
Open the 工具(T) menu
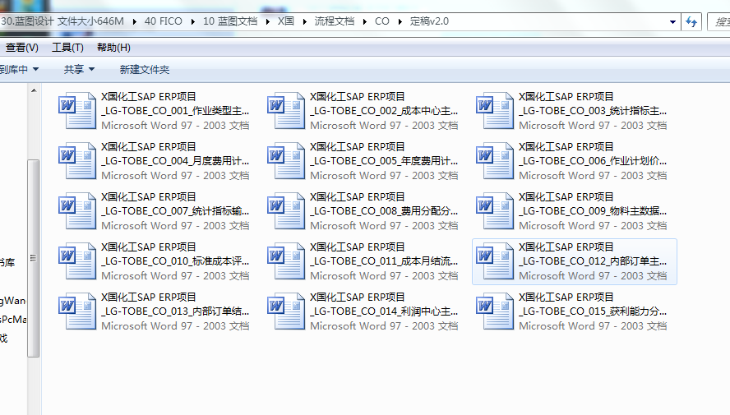[67, 48]
